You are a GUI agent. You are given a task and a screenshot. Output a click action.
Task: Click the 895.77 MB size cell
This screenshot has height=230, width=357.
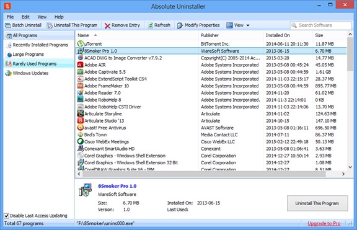325,86
